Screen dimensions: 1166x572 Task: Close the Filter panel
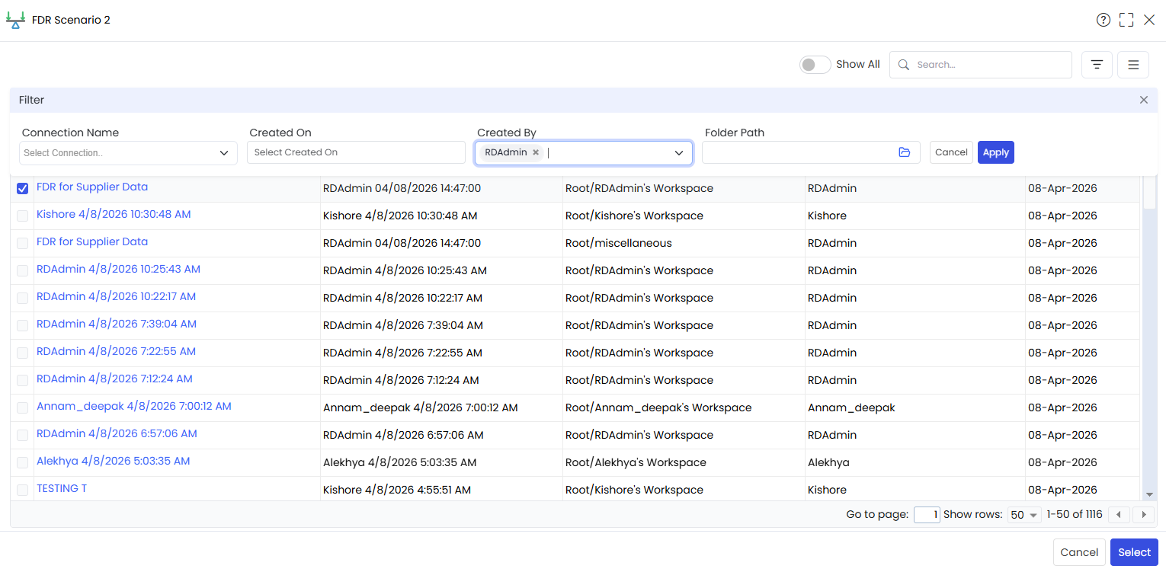1144,100
